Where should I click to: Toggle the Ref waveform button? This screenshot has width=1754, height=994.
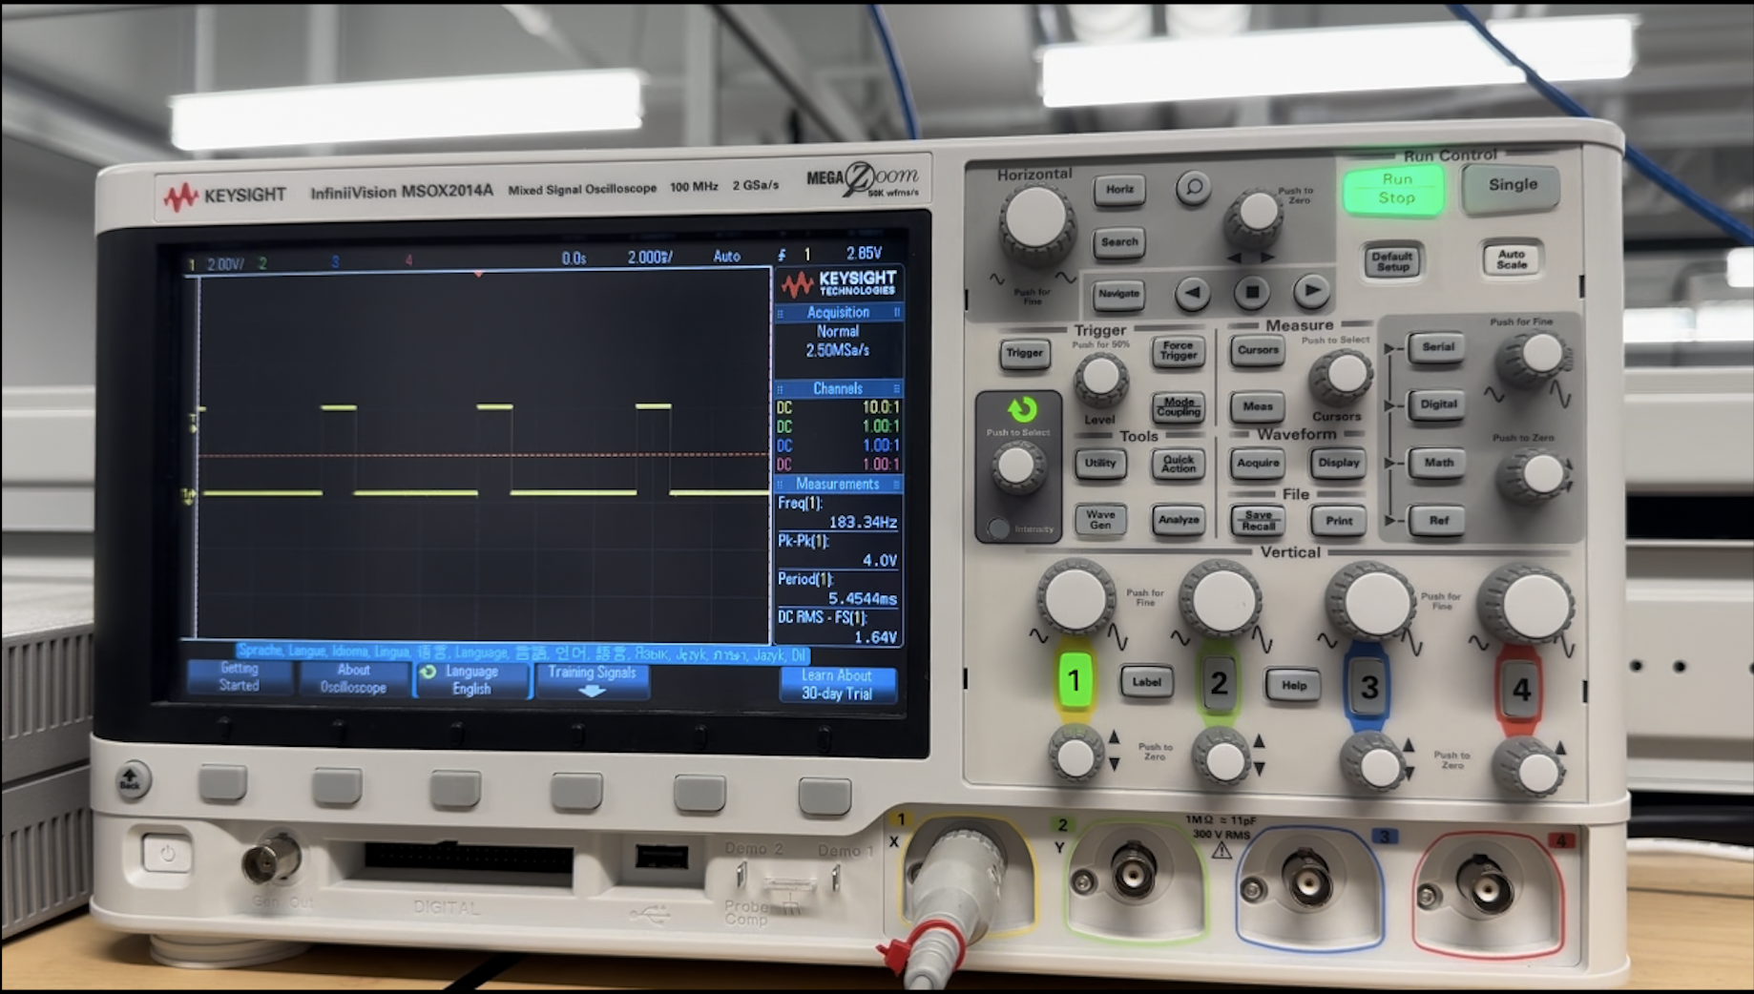[x=1437, y=521]
